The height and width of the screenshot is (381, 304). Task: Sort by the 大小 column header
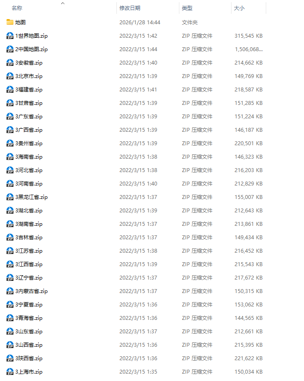[239, 8]
